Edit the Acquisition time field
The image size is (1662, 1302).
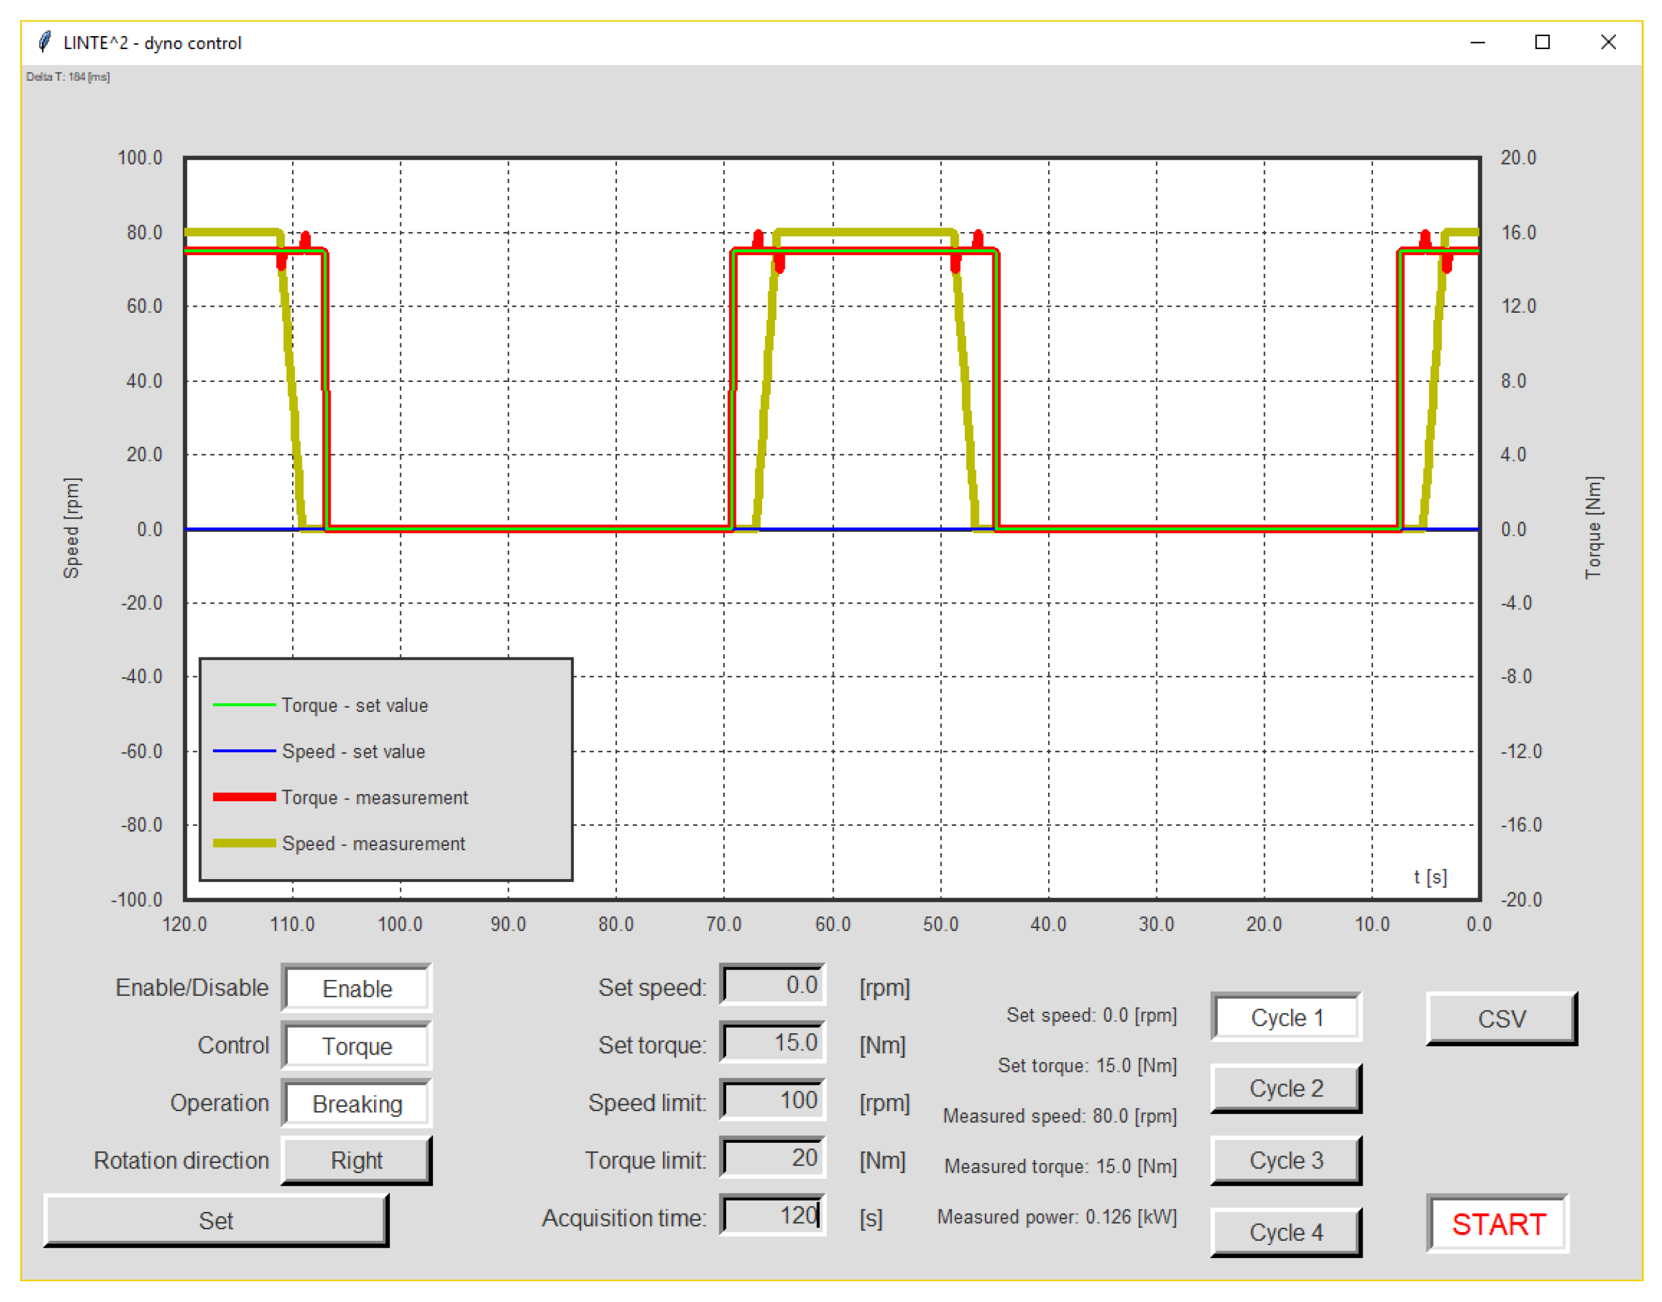click(x=773, y=1215)
